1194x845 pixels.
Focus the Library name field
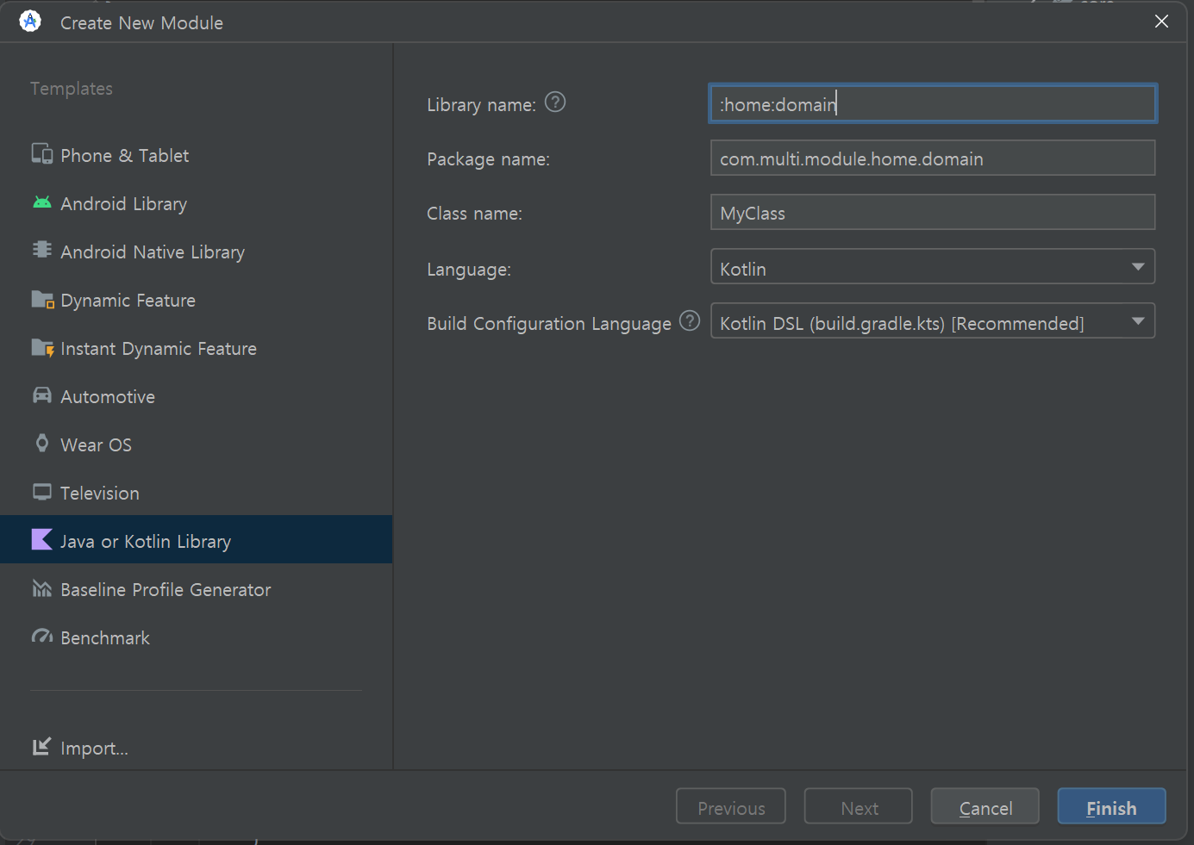pos(933,103)
